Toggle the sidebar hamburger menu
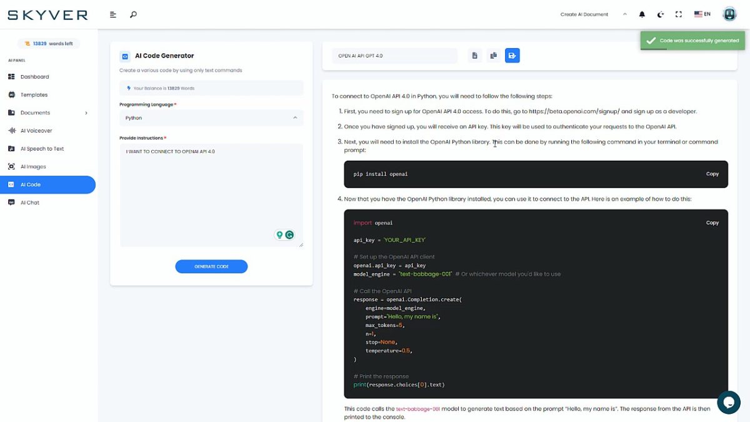This screenshot has height=422, width=750. tap(113, 14)
